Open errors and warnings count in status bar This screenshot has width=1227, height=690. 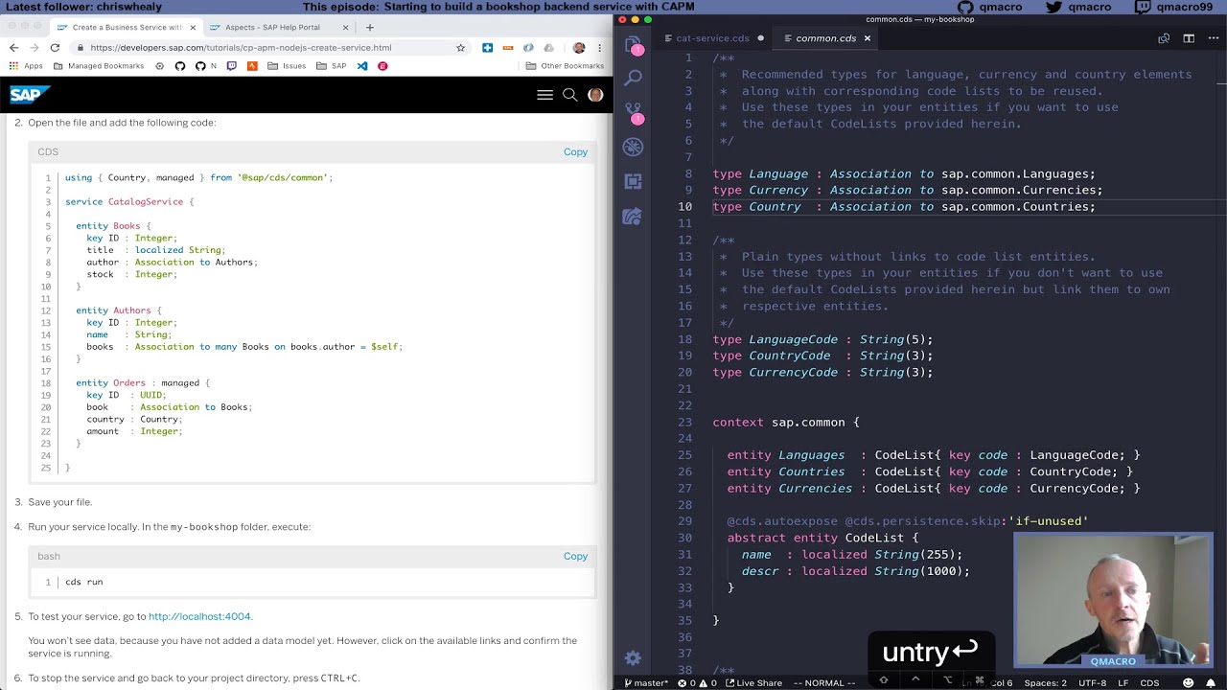(x=698, y=682)
